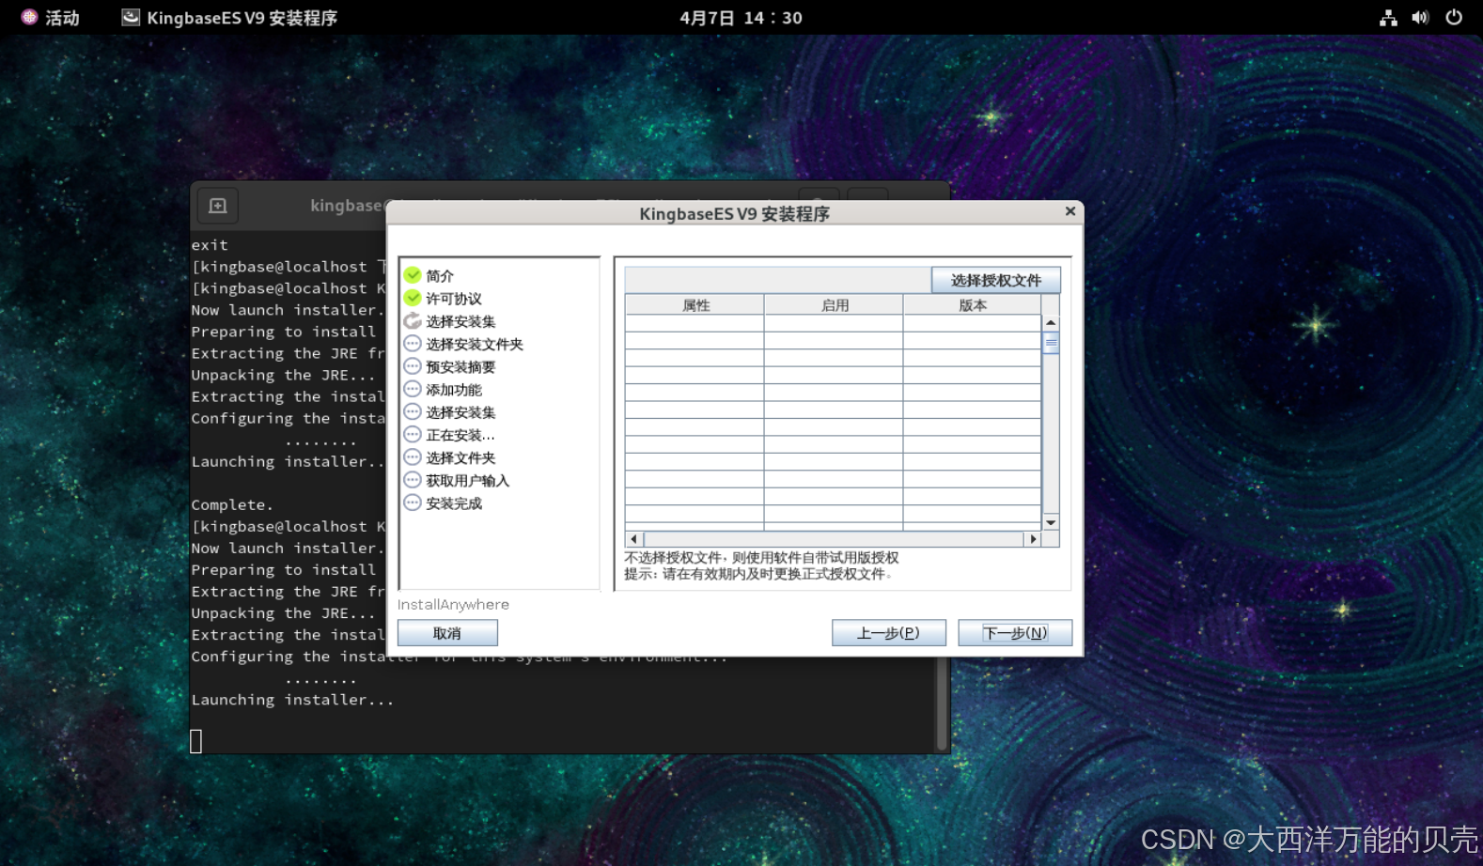Click the pending icon beside 安装完成
Image resolution: width=1483 pixels, height=866 pixels.
(x=413, y=503)
